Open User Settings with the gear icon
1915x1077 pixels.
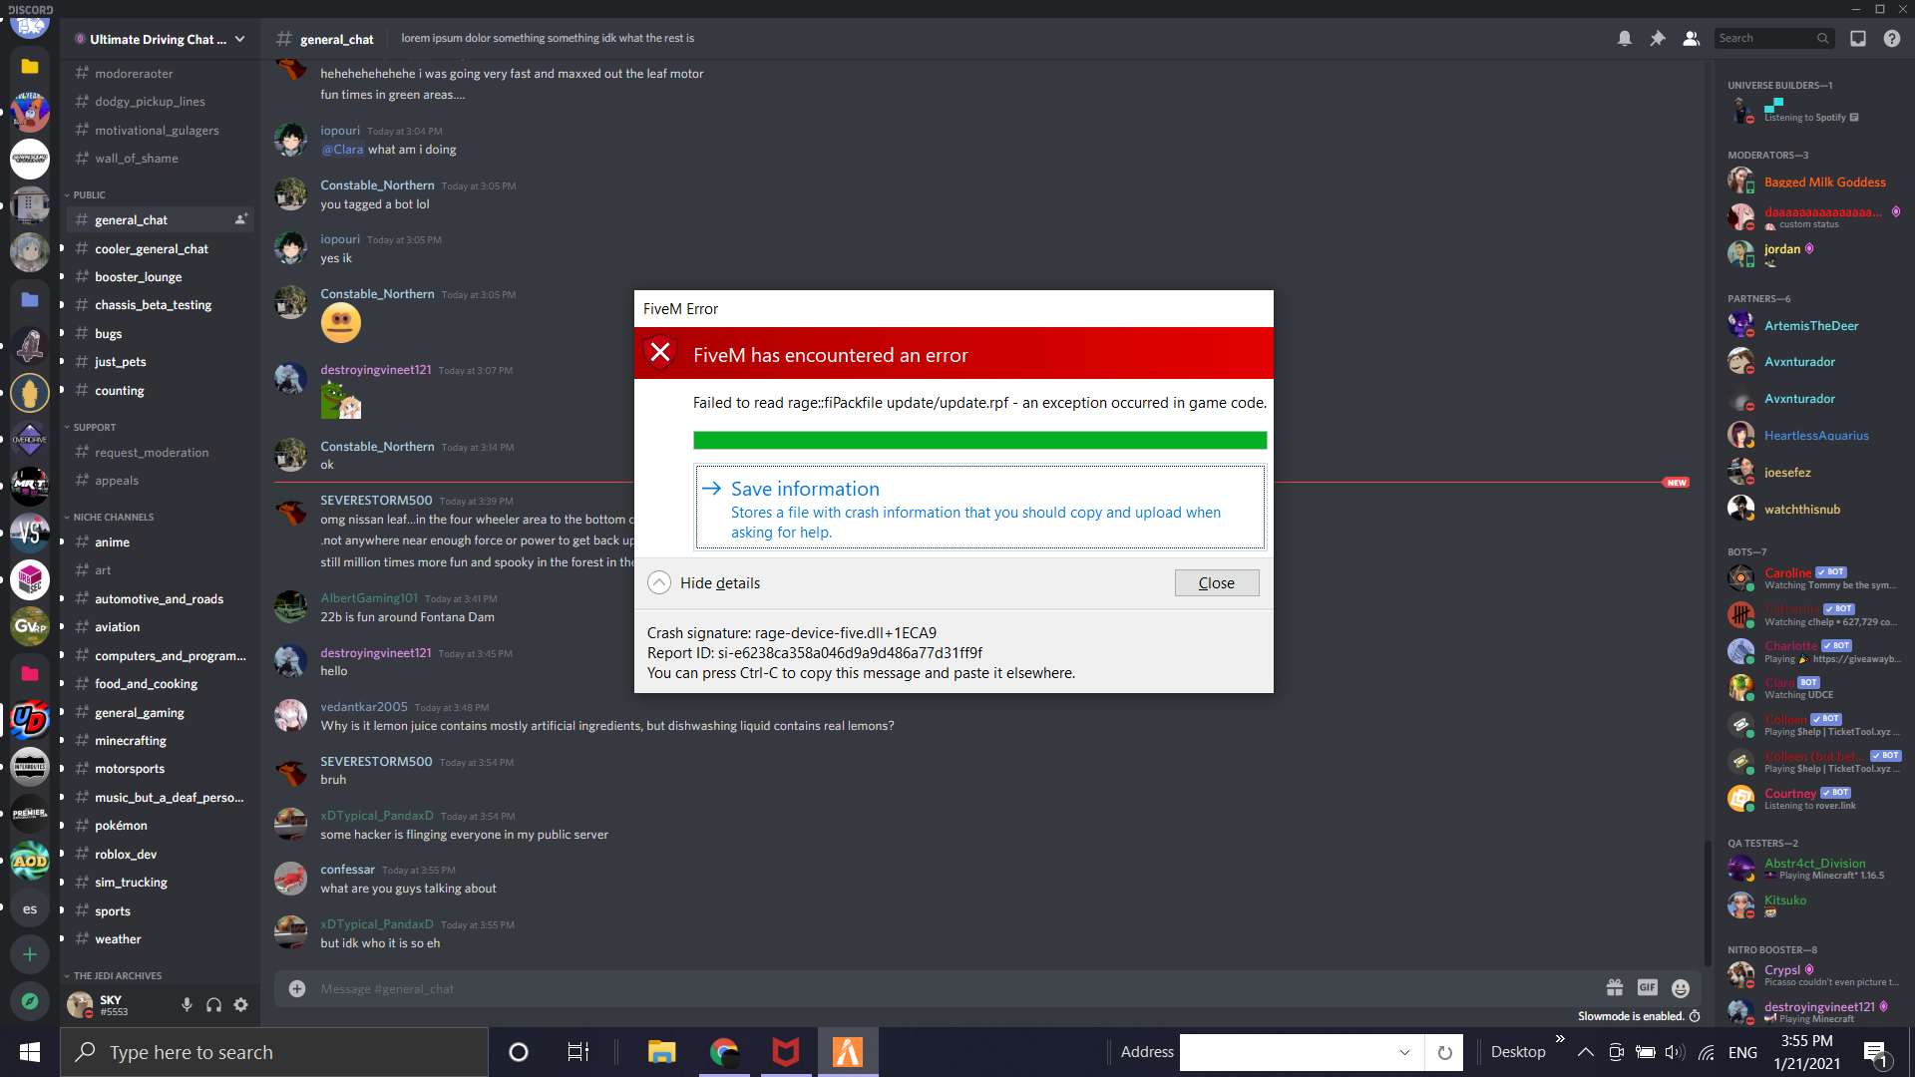(240, 1005)
